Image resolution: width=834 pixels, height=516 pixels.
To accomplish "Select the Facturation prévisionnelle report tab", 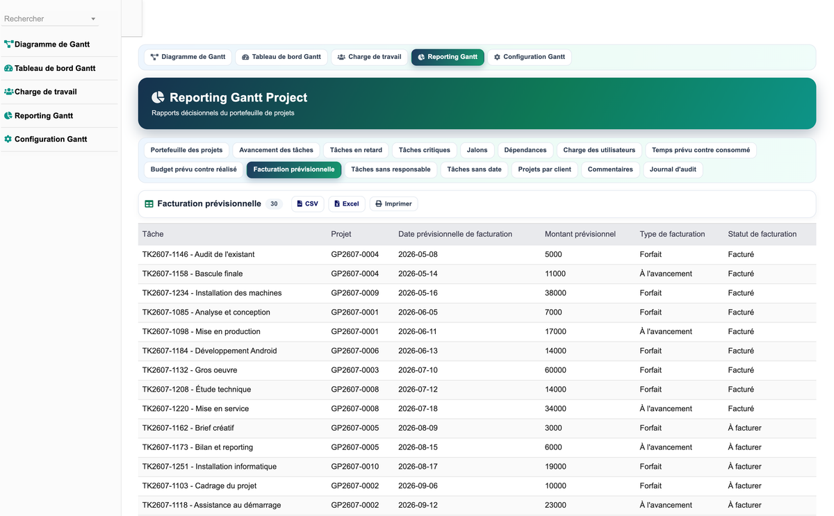I will tap(294, 169).
